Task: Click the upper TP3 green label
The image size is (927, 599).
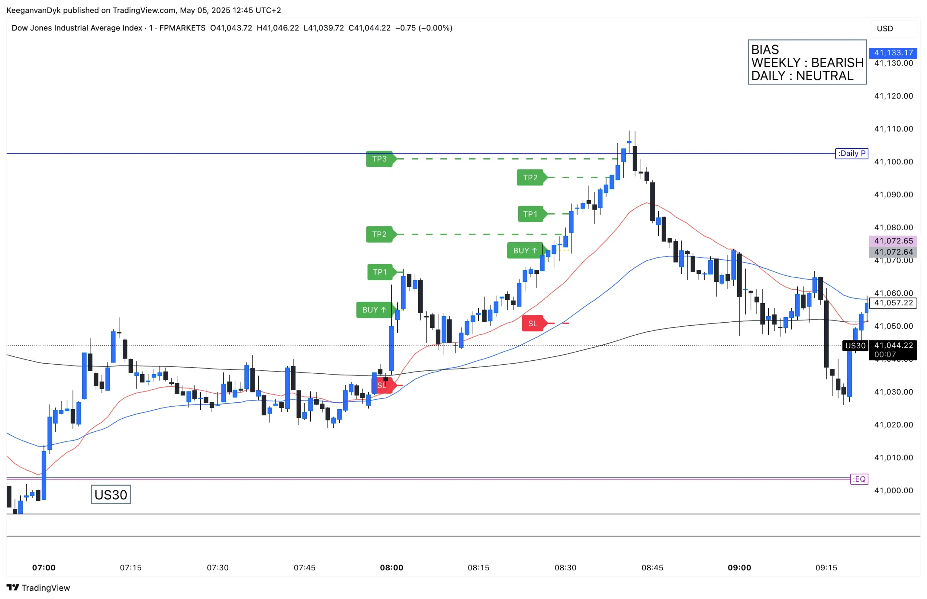Action: point(379,159)
